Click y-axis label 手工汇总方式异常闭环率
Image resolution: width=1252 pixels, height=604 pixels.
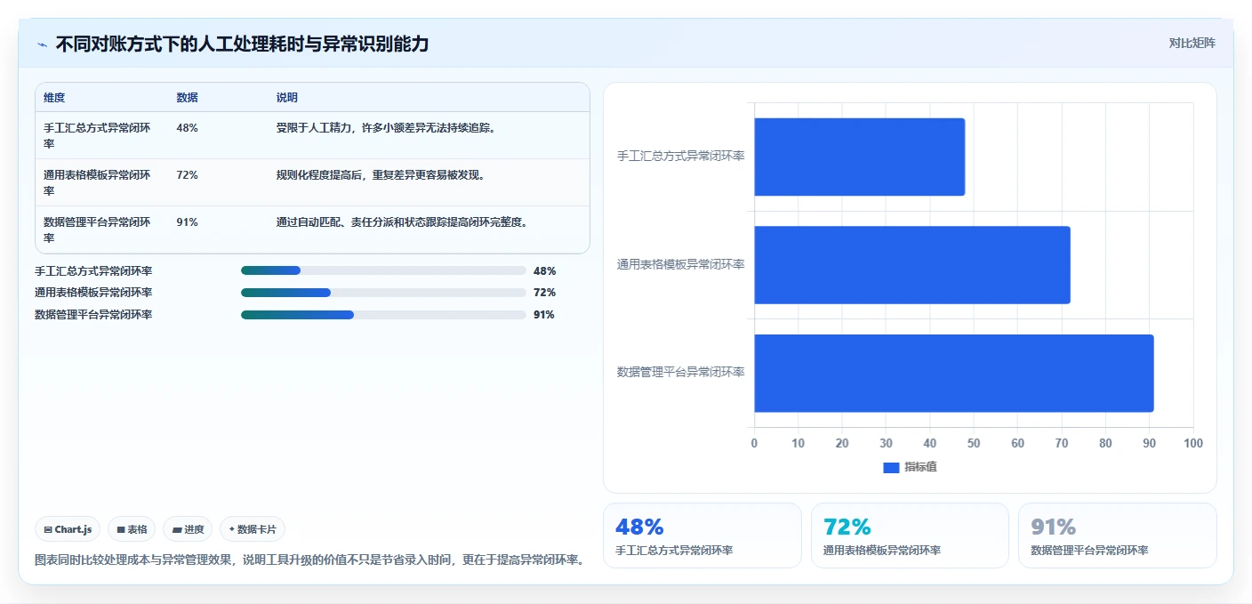pyautogui.click(x=681, y=157)
